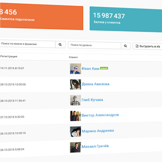Select the orange 'Клиентов подключено' stats card
Screen dimensions: 162x162
tap(41, 17)
